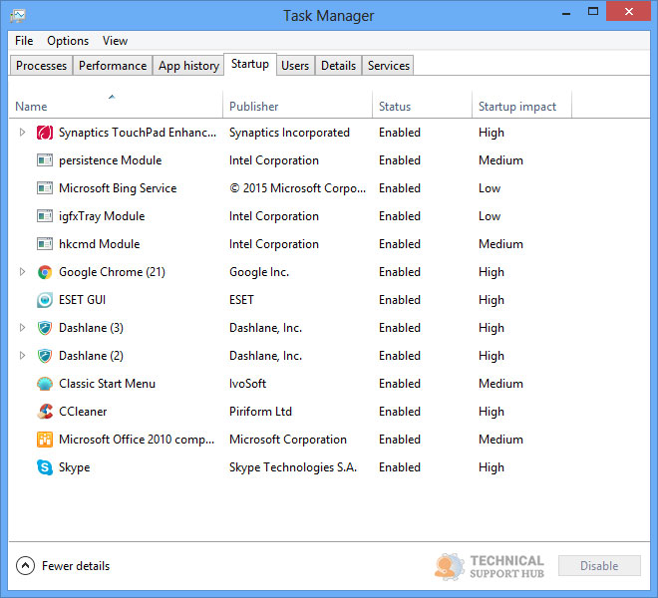This screenshot has height=598, width=658.
Task: Click the Google Chrome icon
Action: pos(45,272)
